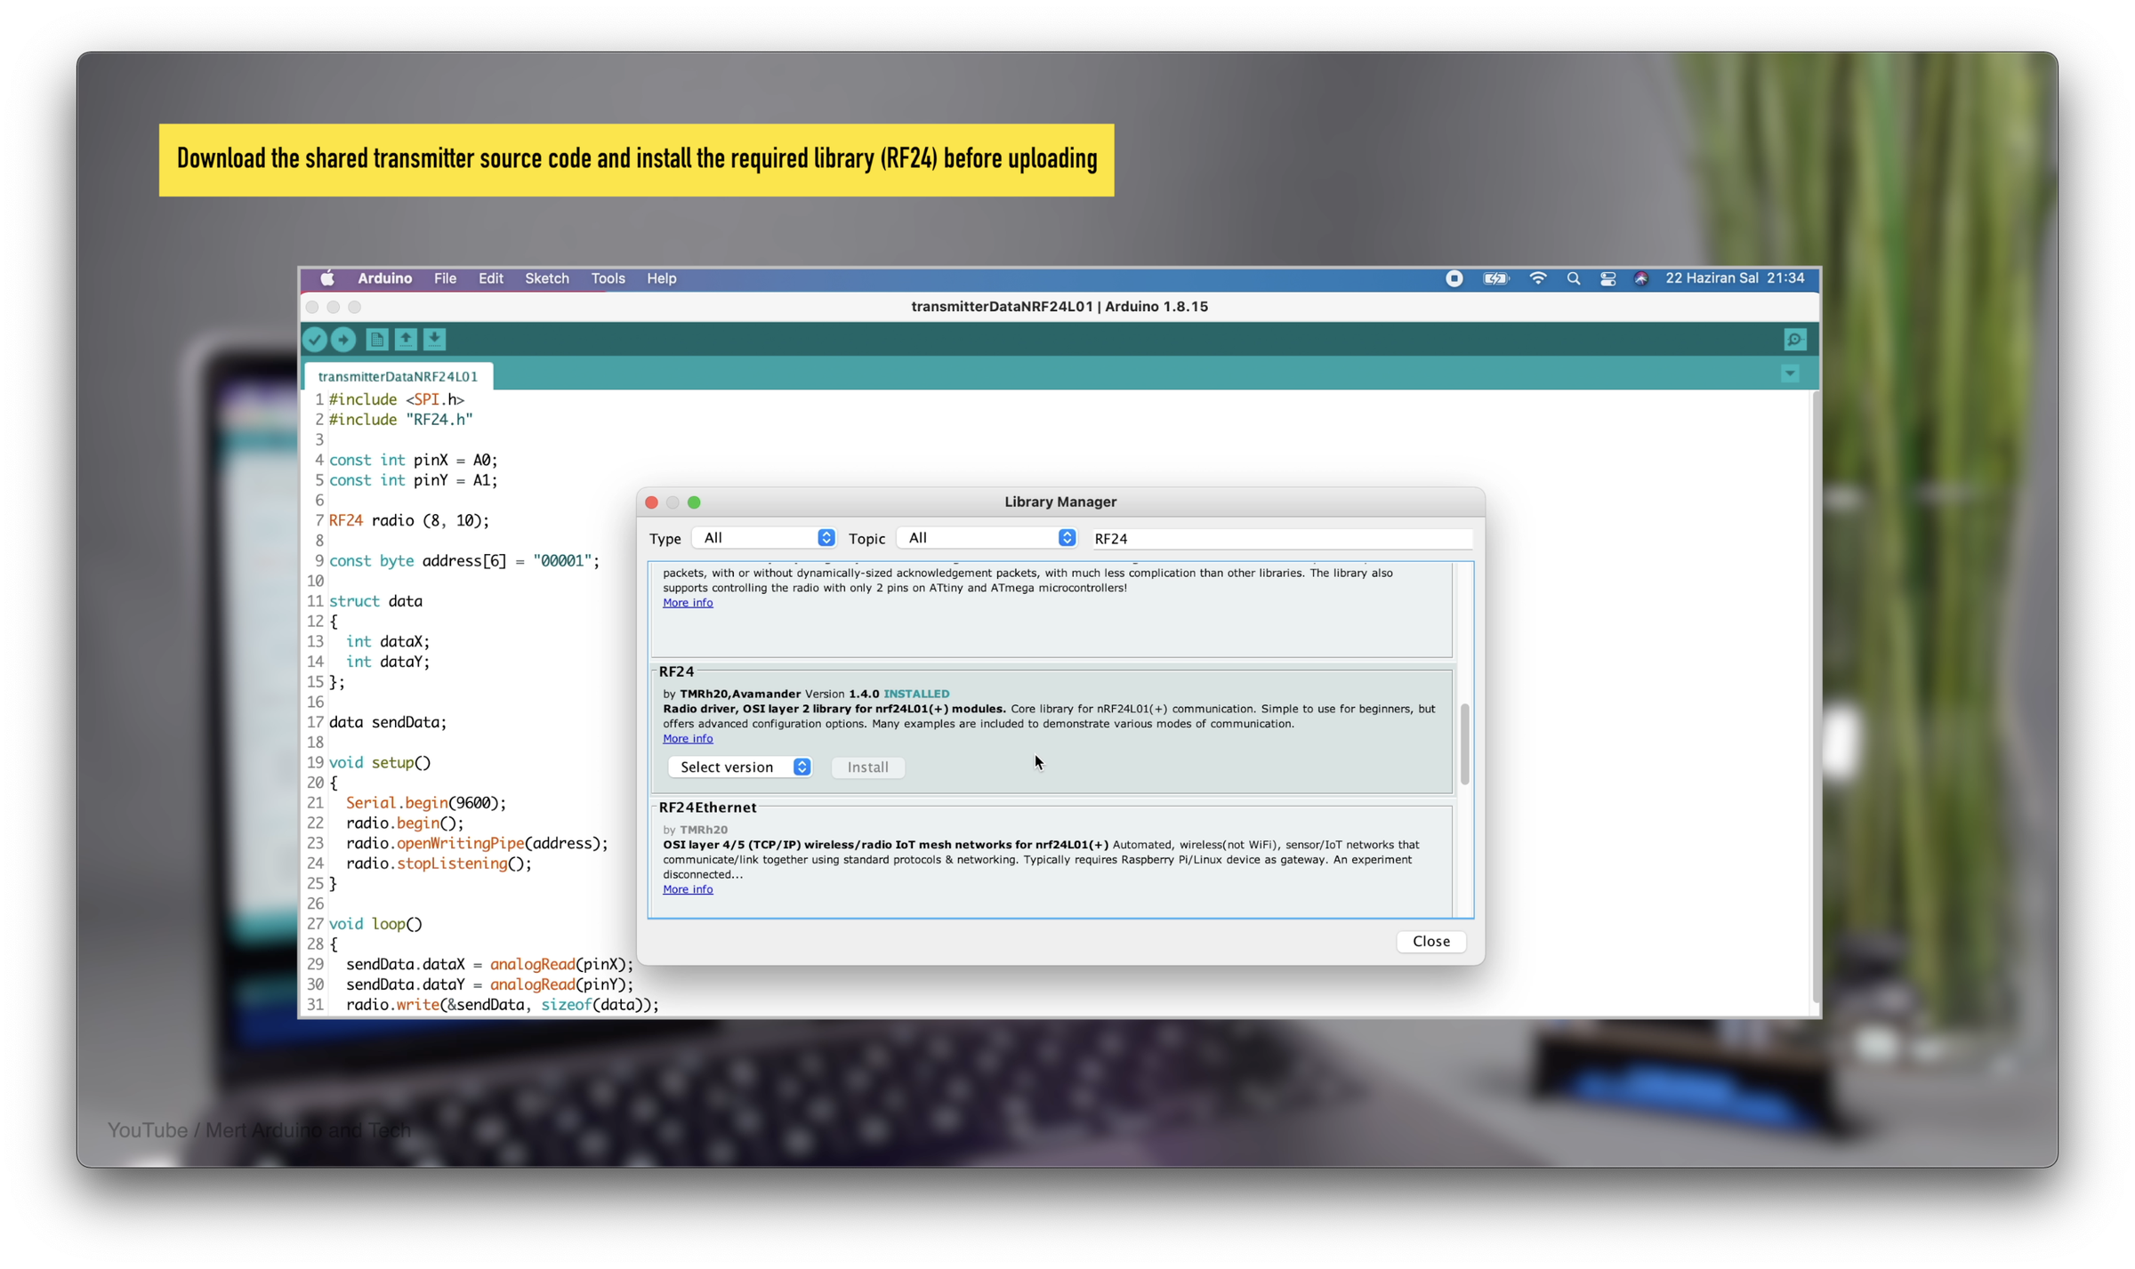Click the Verify checkmark icon

pyautogui.click(x=315, y=339)
